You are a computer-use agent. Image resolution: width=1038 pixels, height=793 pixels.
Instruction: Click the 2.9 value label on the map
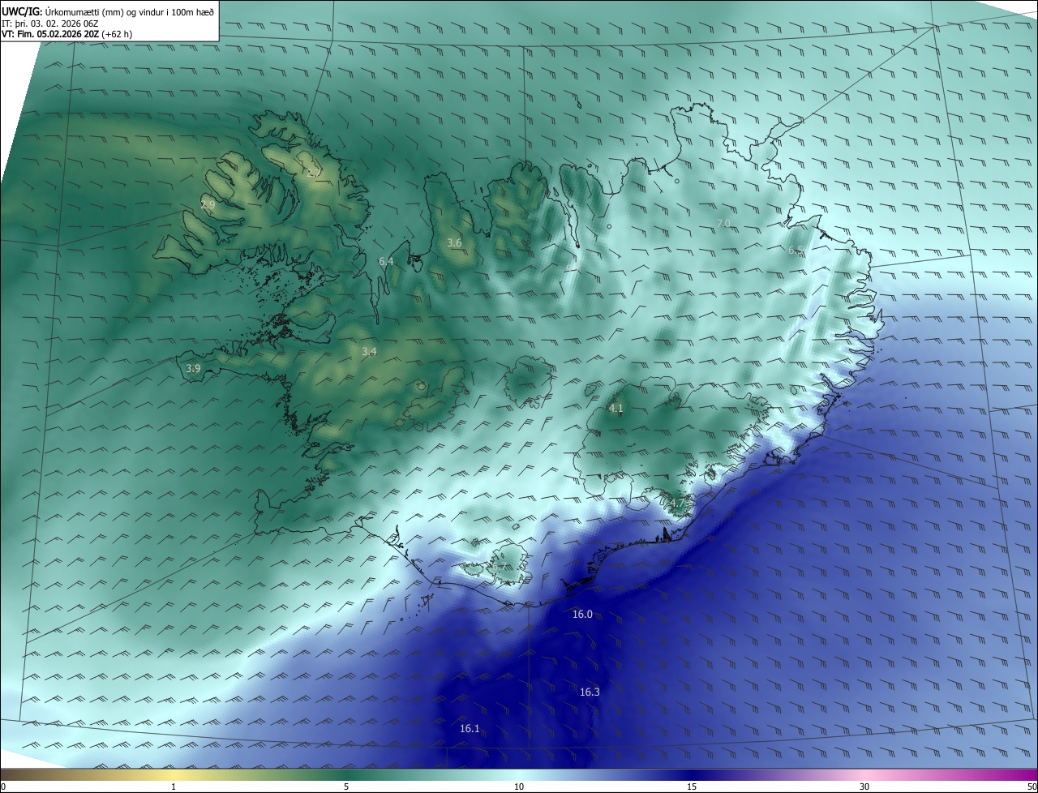click(208, 205)
